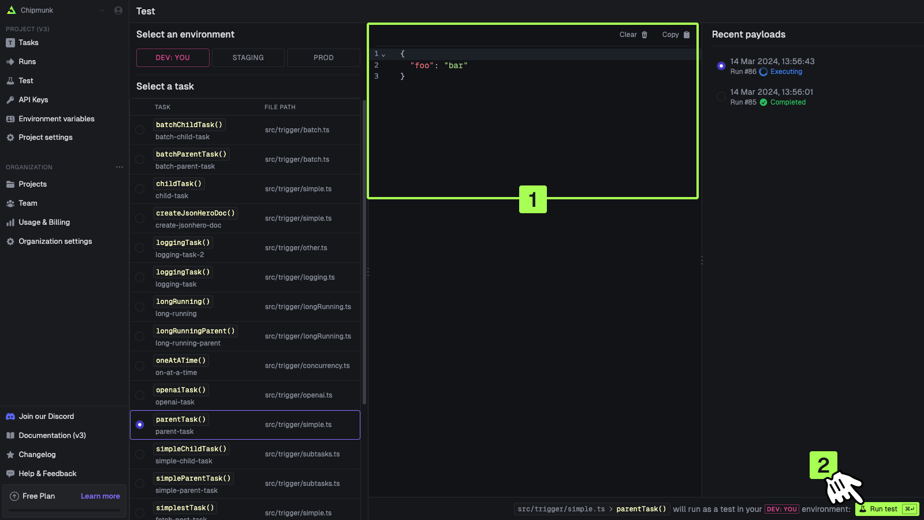The width and height of the screenshot is (924, 520).
Task: Select the Run #85 recent payload
Action: pos(721,96)
